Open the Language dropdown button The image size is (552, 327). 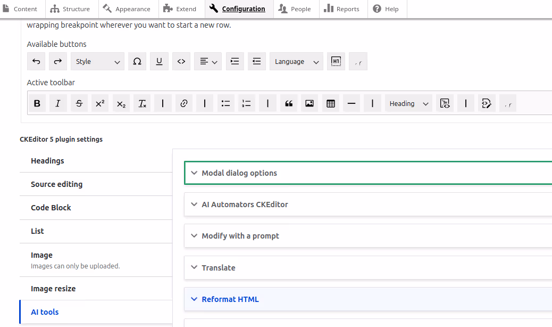pos(296,61)
